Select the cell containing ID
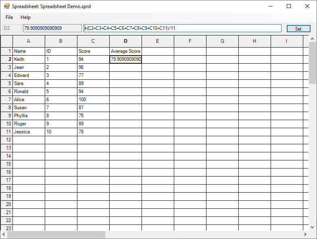The image size is (317, 239). click(x=61, y=51)
